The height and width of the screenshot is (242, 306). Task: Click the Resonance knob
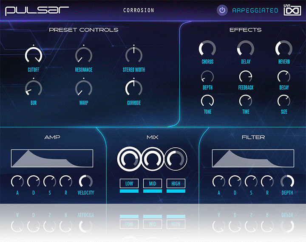coord(84,55)
